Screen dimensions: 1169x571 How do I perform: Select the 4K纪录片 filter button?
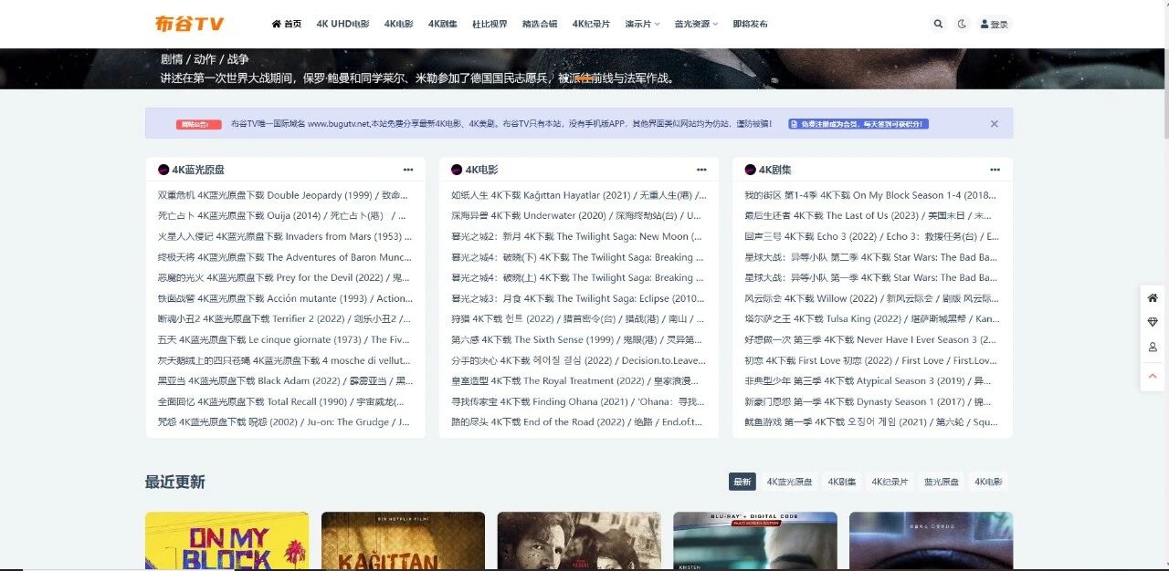pos(890,481)
